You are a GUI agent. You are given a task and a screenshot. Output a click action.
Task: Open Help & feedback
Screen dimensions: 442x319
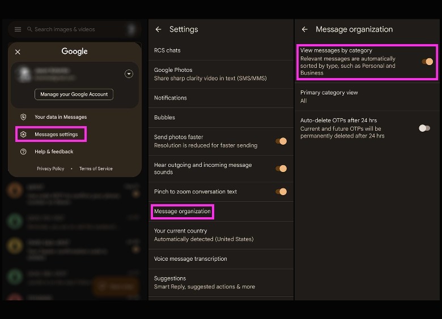coord(54,152)
